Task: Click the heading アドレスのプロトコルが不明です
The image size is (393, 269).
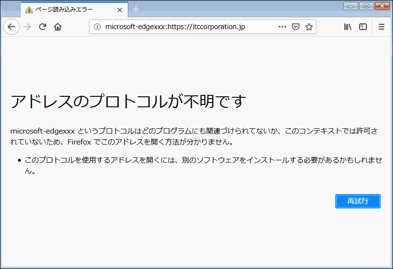Action: tap(128, 101)
